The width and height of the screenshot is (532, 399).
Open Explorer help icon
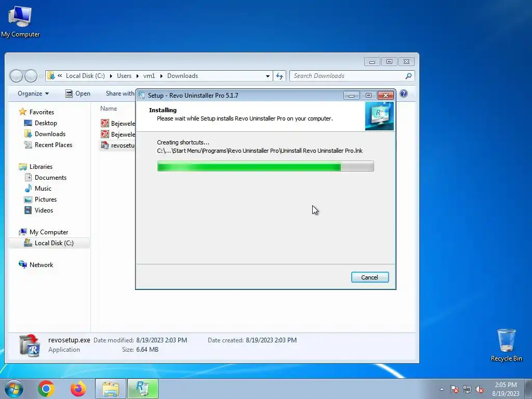(x=403, y=94)
